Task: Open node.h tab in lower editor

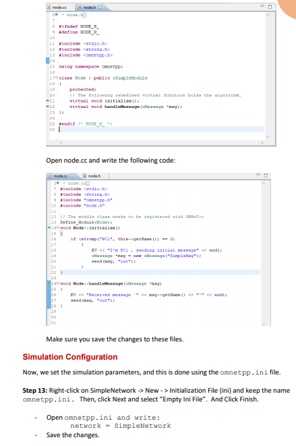Action: pos(92,176)
